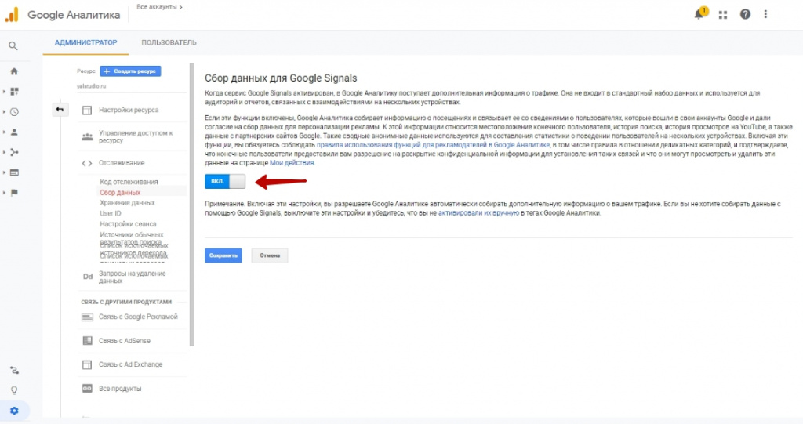Open Управление доступом к ресурсу
This screenshot has width=803, height=424.
136,136
